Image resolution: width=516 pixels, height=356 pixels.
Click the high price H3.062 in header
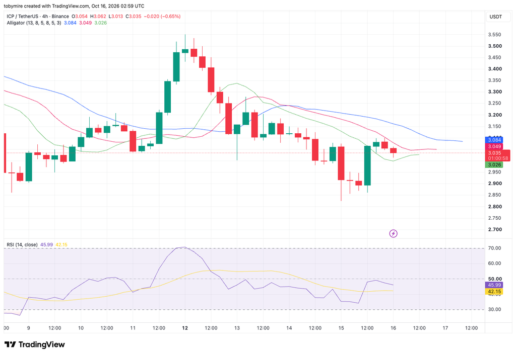click(98, 17)
